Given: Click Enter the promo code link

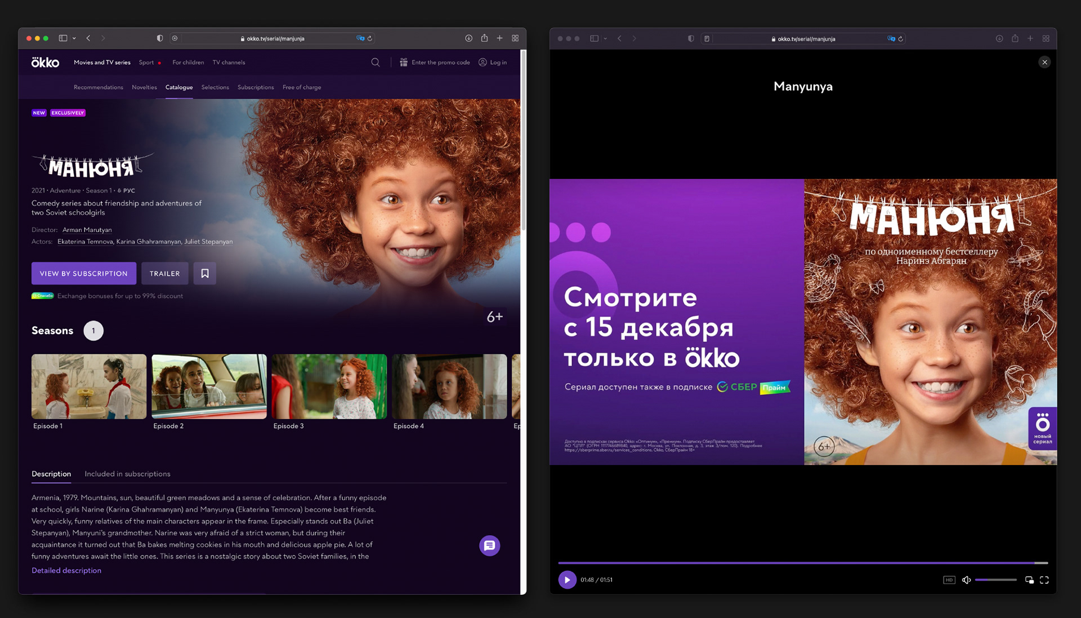Looking at the screenshot, I should tap(441, 63).
